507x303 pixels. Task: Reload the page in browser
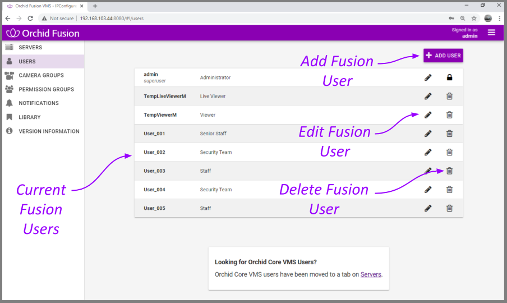(x=30, y=19)
